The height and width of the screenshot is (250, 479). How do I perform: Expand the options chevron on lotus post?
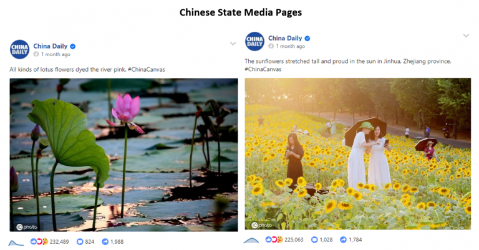tap(233, 44)
